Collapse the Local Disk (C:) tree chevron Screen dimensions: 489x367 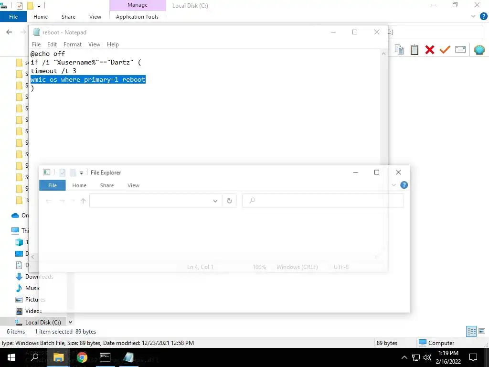tap(71, 322)
